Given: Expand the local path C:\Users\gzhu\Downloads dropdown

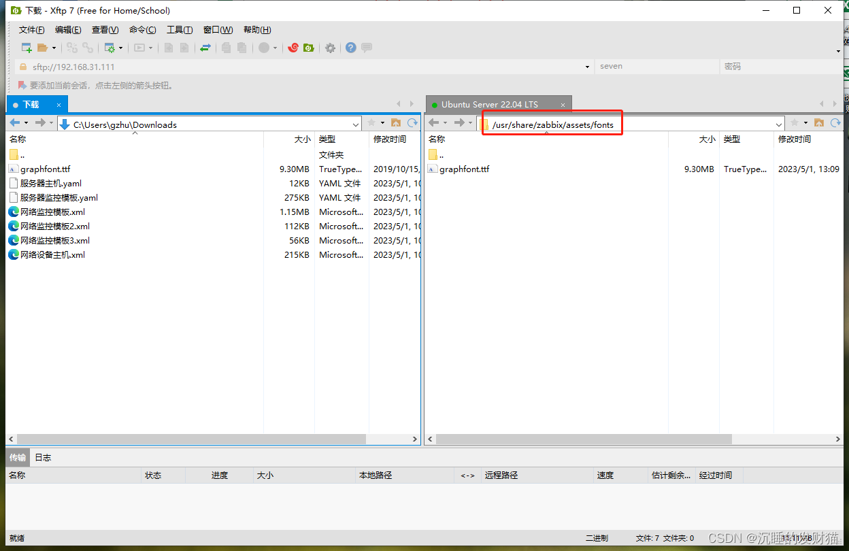Looking at the screenshot, I should click(356, 124).
